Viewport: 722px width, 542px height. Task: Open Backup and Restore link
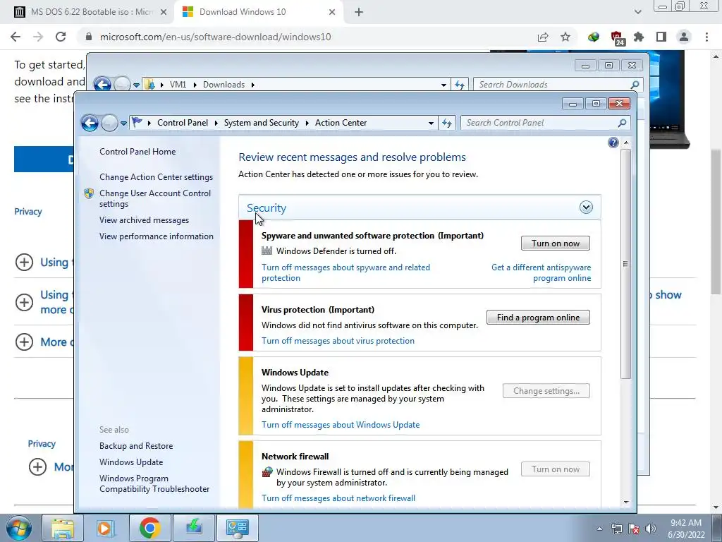click(x=136, y=446)
